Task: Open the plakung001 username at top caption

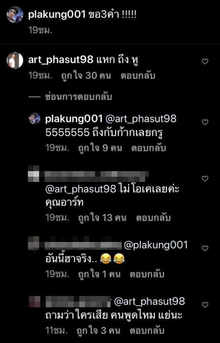Action: click(x=57, y=15)
